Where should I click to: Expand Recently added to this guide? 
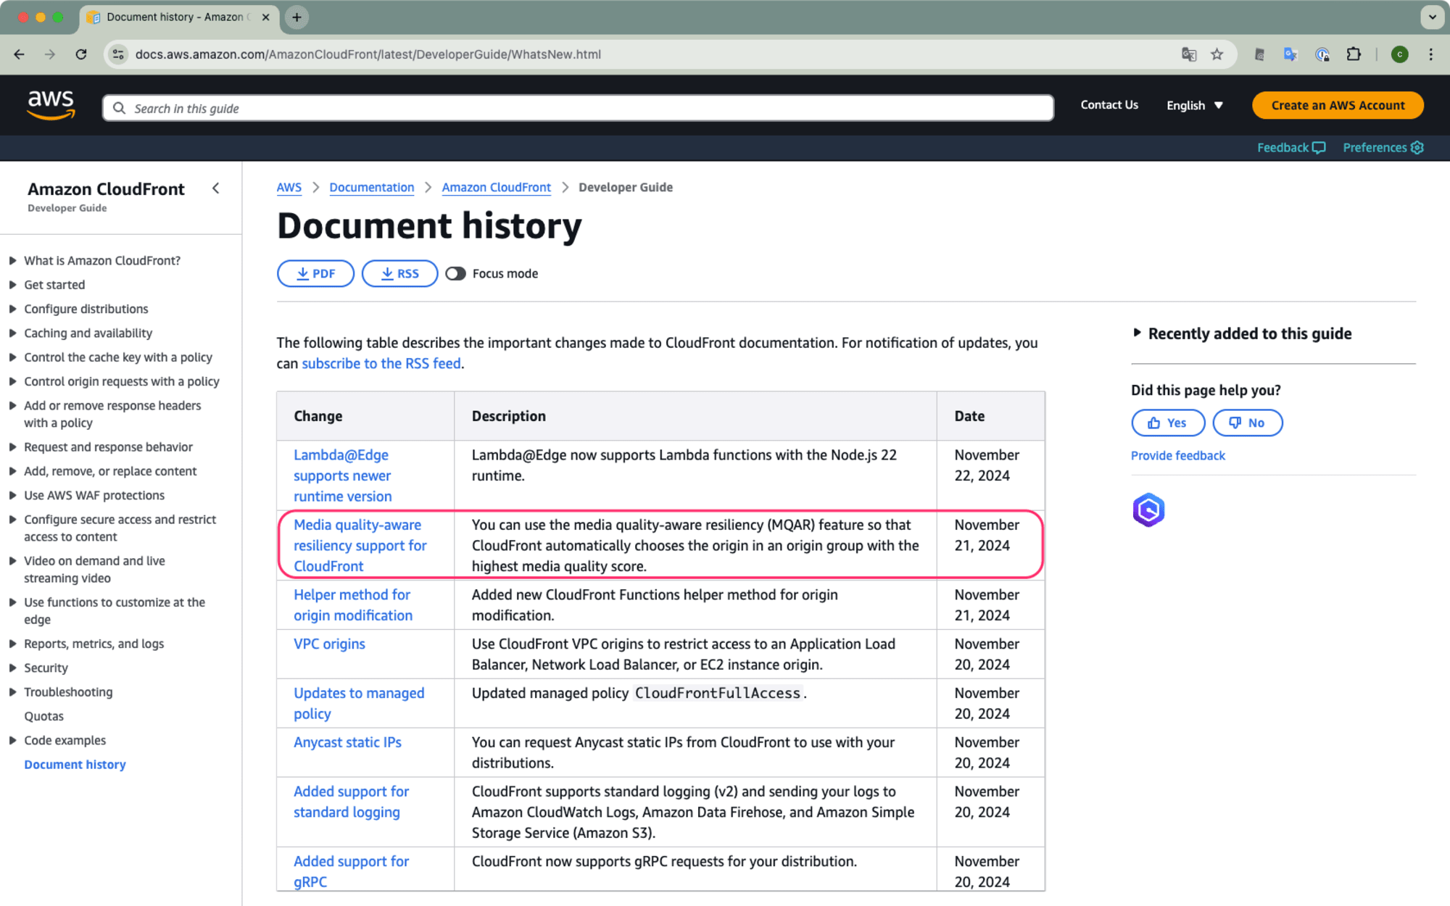point(1243,333)
